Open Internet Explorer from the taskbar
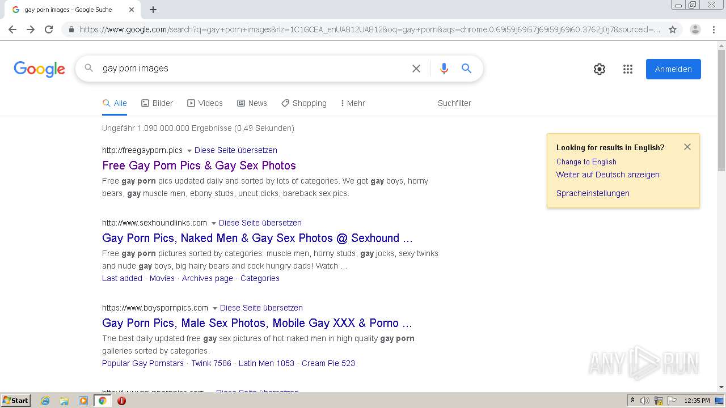 [45, 401]
